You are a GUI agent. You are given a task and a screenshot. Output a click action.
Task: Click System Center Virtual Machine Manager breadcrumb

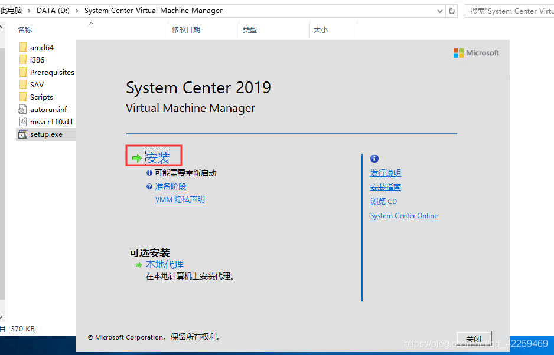tap(154, 11)
